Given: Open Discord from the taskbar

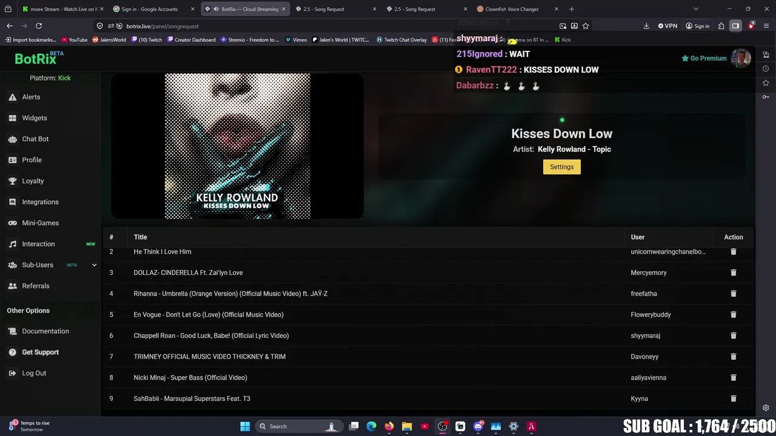Looking at the screenshot, I should pos(478,426).
